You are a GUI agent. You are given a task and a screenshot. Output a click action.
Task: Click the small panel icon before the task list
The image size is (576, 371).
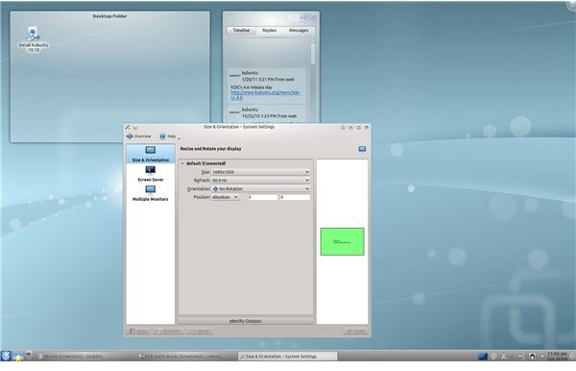click(29, 356)
